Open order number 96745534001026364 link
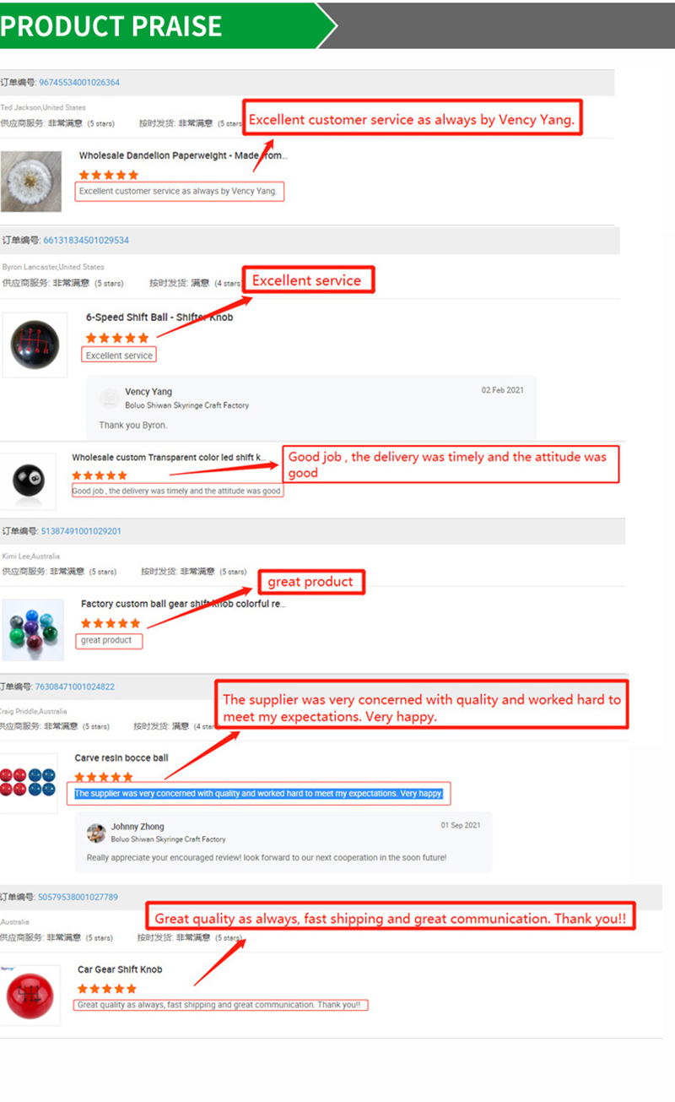The width and height of the screenshot is (675, 1102). (79, 83)
